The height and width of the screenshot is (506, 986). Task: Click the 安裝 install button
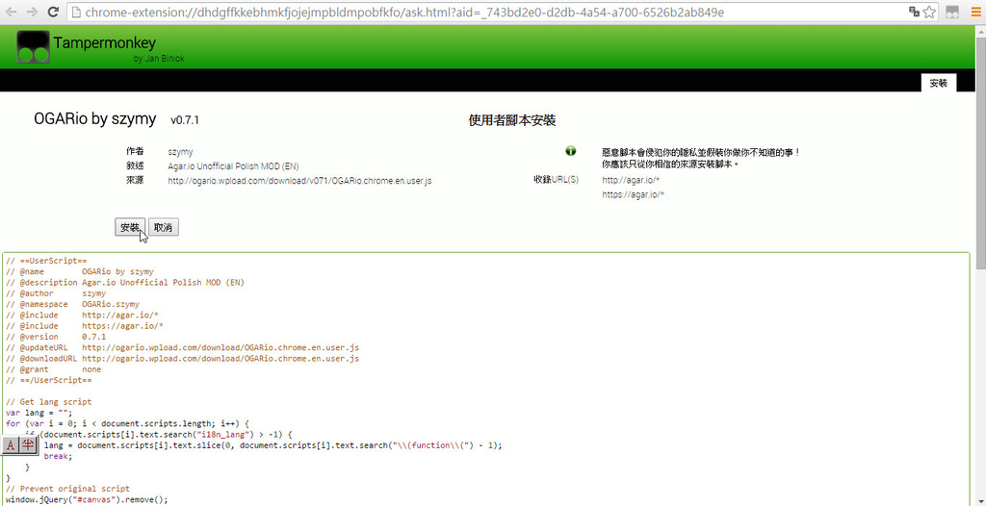(130, 228)
